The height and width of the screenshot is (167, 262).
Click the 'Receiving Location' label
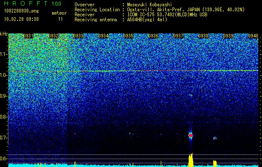click(97, 10)
